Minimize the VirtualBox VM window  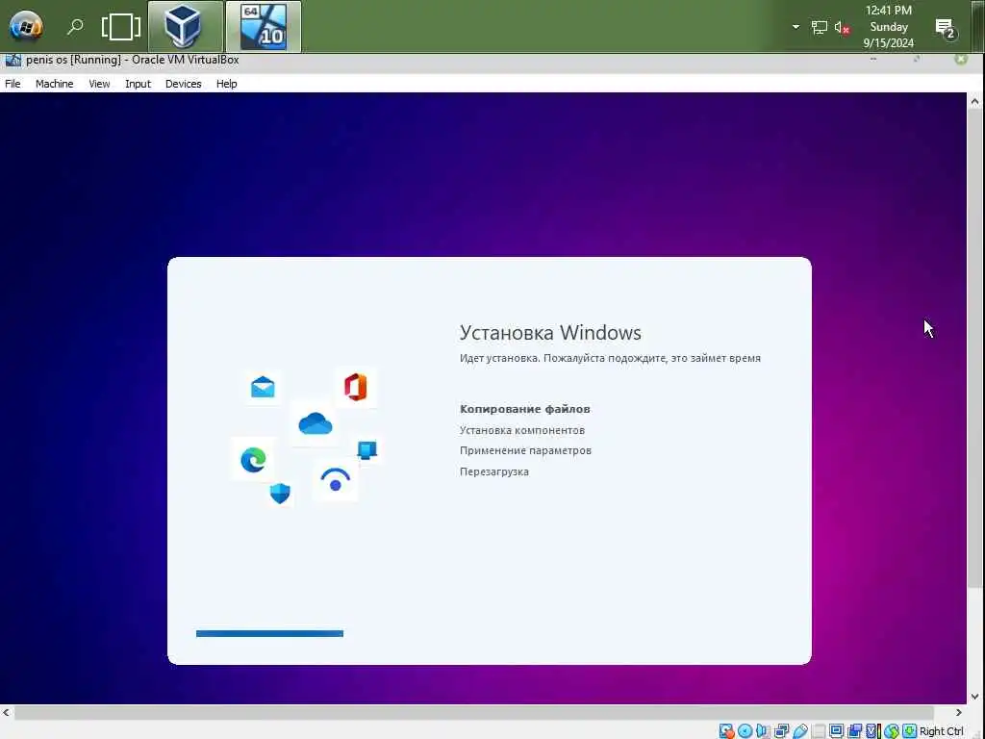coord(873,59)
